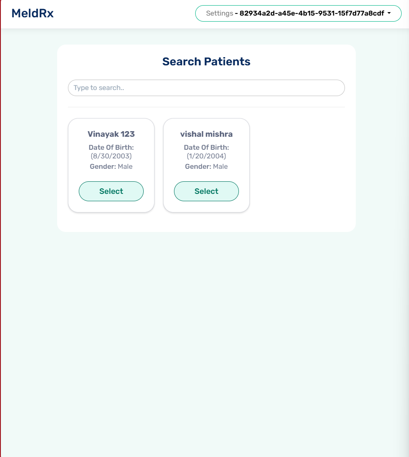Click the word Settings in the header
The image size is (409, 457).
(x=219, y=13)
